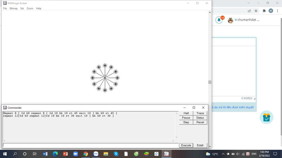The width and height of the screenshot is (282, 158).
Task: Open the File menu in MSWLogo
Action: point(5,9)
